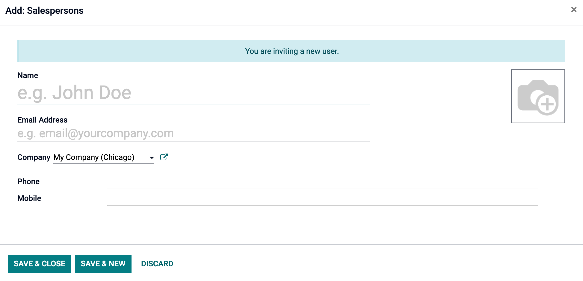
Task: Click the Name field label
Action: pyautogui.click(x=28, y=75)
